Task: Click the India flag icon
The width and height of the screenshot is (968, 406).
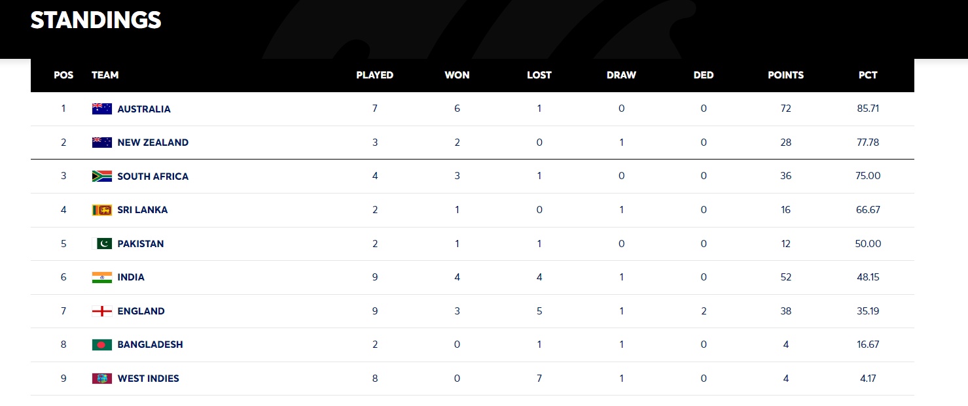Action: click(102, 277)
